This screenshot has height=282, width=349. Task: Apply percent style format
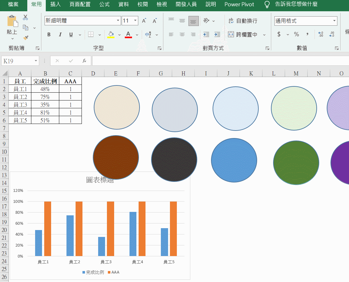[x=296, y=34]
